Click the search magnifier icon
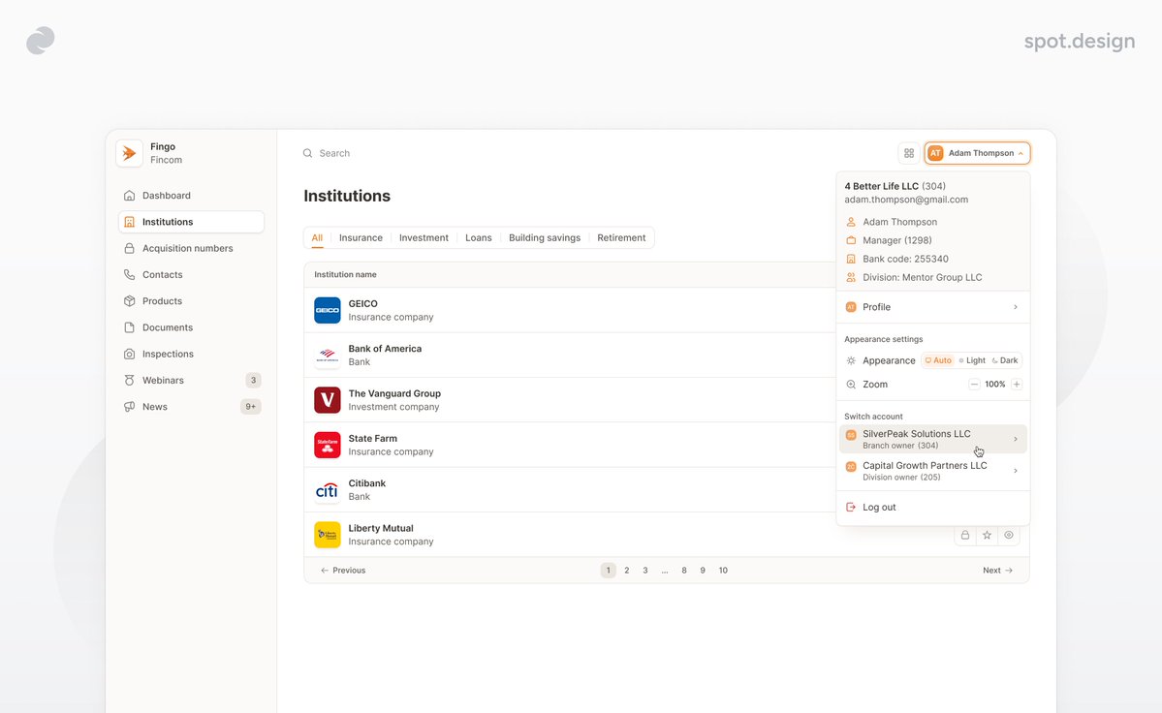1162x713 pixels. click(307, 153)
